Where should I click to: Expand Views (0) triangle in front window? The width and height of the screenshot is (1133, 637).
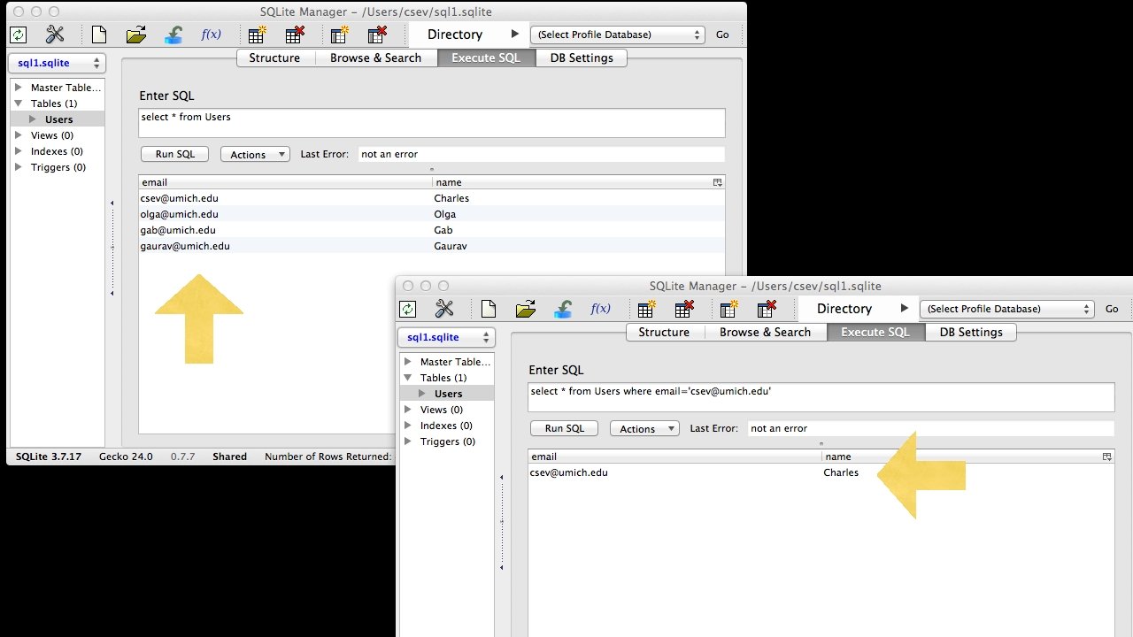[407, 410]
